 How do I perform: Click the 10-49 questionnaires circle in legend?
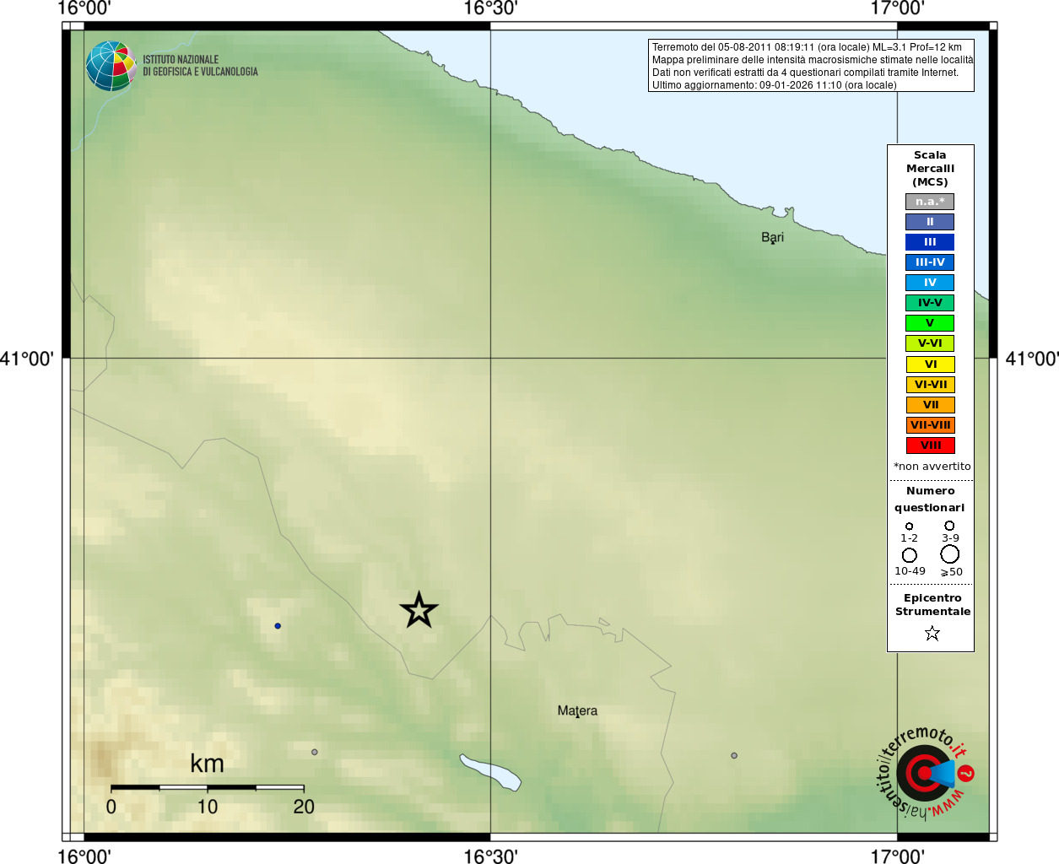pyautogui.click(x=910, y=555)
